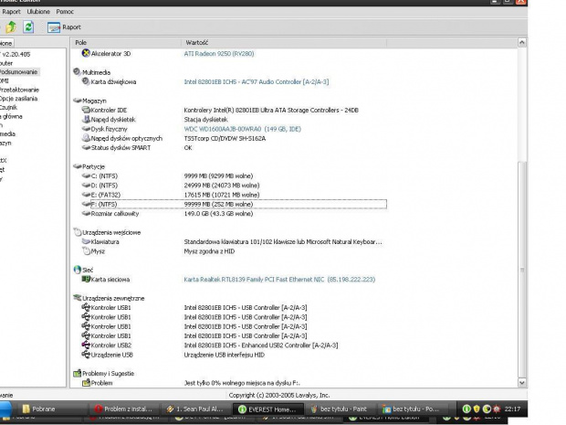Click the Urządzenie USB icon
566x425 pixels.
[x=86, y=355]
